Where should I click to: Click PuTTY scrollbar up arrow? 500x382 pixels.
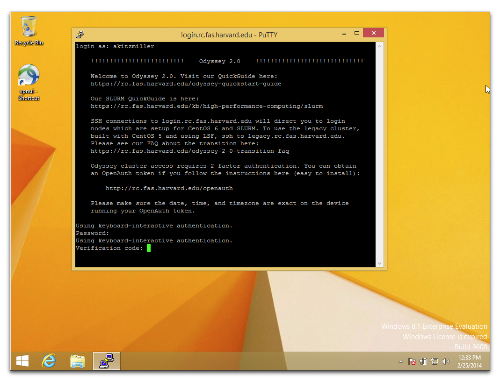pos(379,47)
